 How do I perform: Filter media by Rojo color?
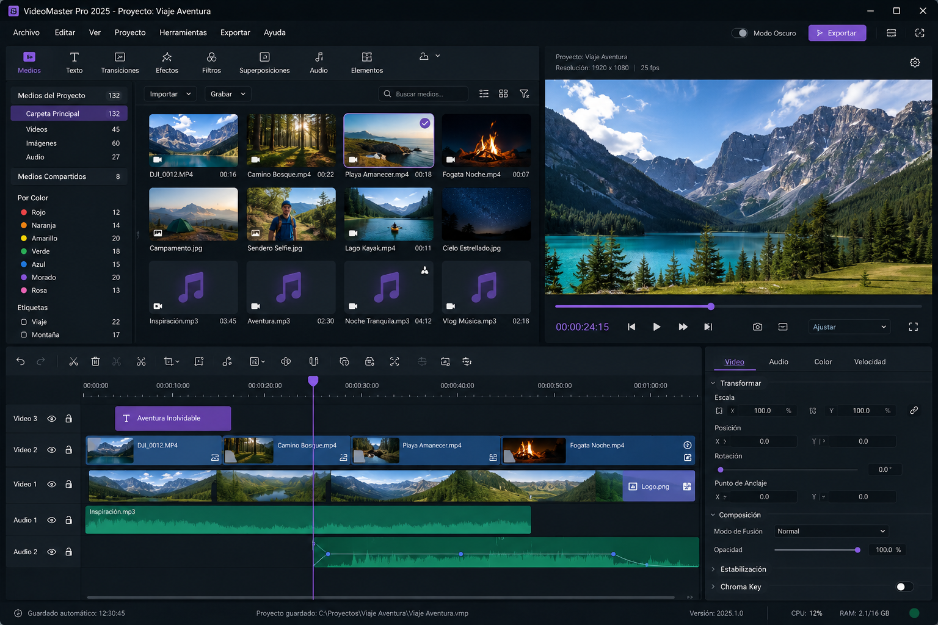click(x=69, y=212)
